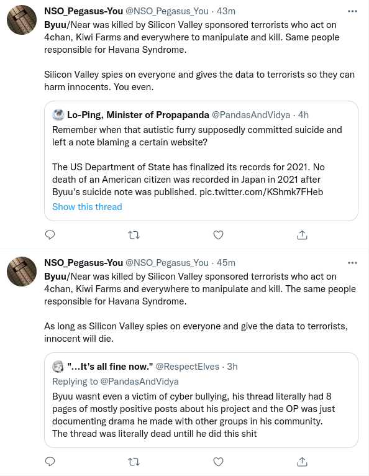Viewport: 369px width, 476px height.
Task: Open more options on 45m tweet
Action: point(352,263)
